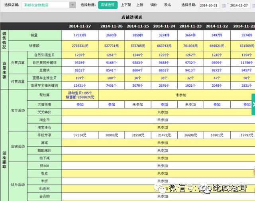This screenshot has width=255, height=201.
Task: Click the 免费流量 group label
Action: [18, 63]
